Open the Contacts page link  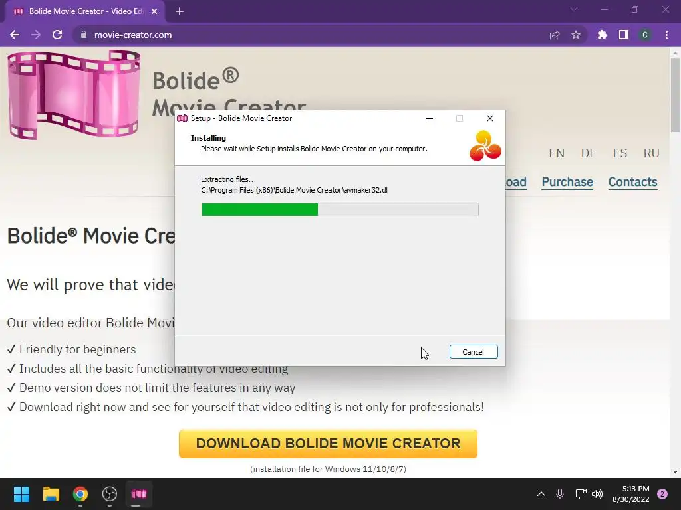(x=633, y=182)
